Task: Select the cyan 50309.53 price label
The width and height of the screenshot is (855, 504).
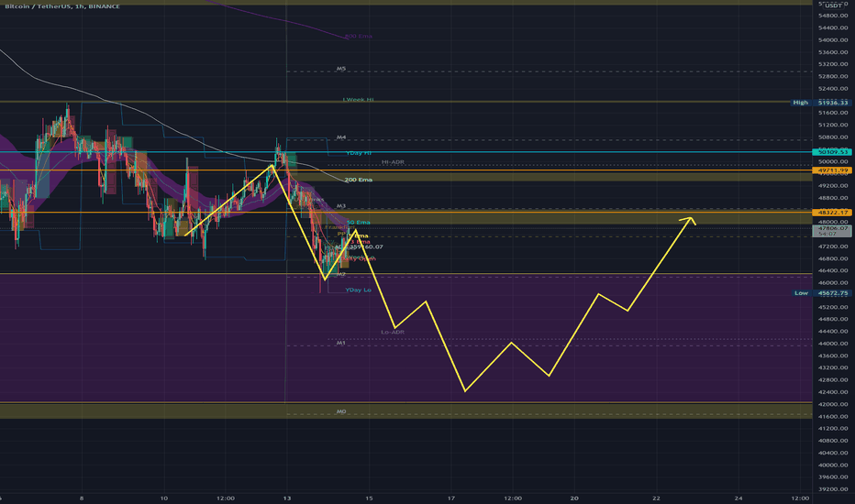Action: click(832, 152)
